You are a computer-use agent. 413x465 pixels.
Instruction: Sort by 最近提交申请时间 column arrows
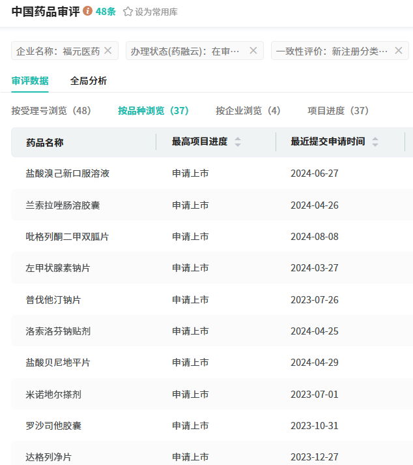tap(375, 142)
